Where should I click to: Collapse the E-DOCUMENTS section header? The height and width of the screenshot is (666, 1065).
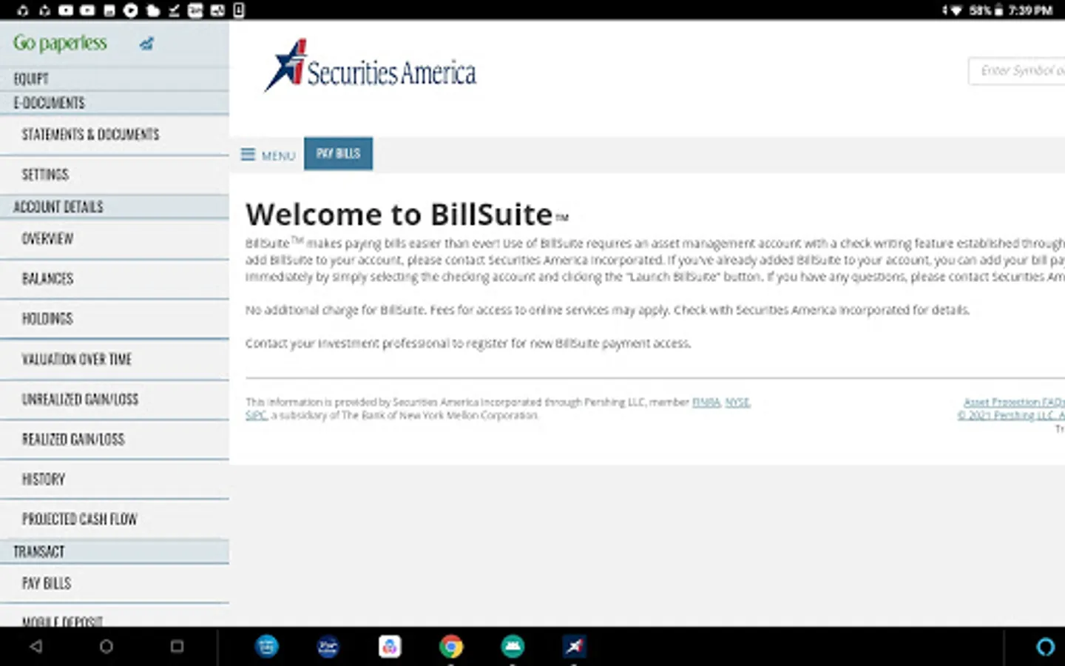pos(115,103)
